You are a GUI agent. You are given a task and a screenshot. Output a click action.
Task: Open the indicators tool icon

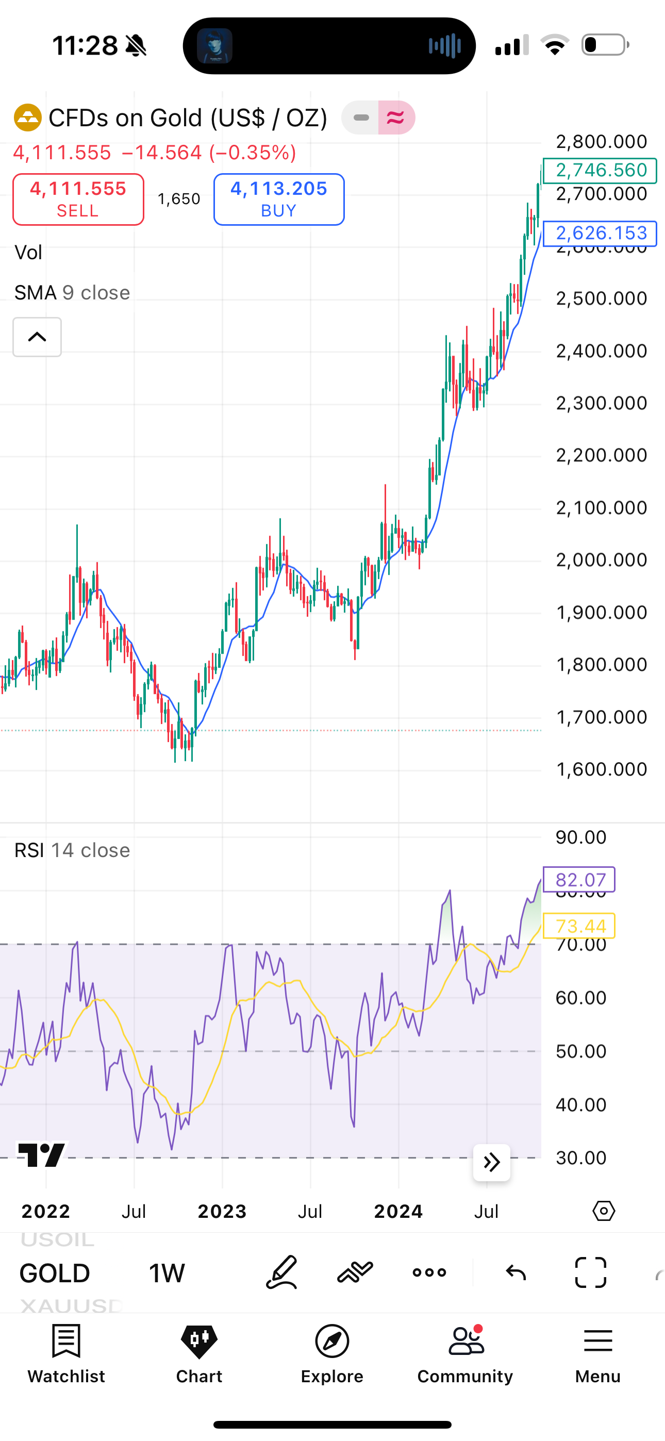pos(355,1272)
